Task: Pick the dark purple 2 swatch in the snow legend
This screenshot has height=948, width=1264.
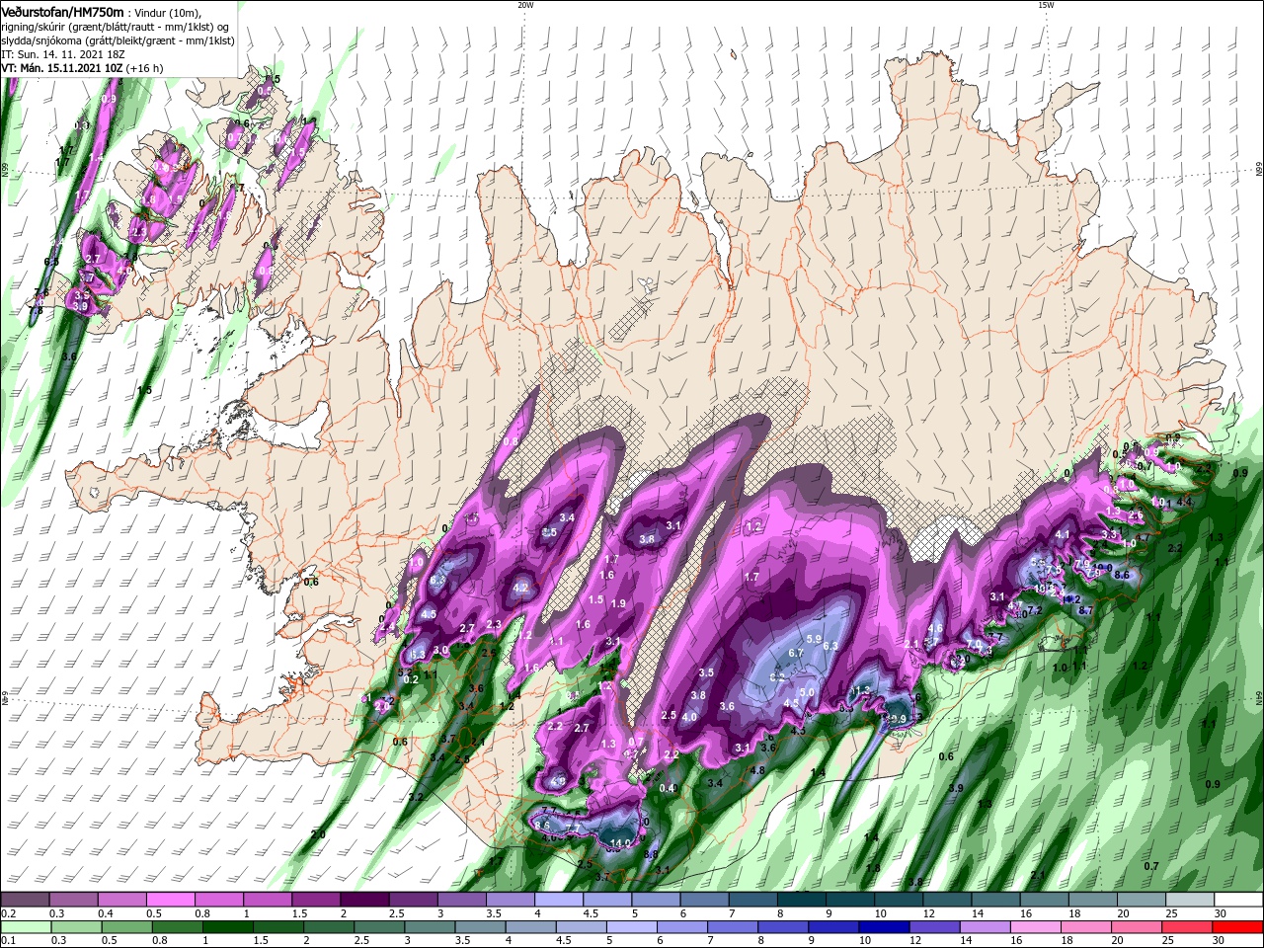Action: [x=364, y=900]
